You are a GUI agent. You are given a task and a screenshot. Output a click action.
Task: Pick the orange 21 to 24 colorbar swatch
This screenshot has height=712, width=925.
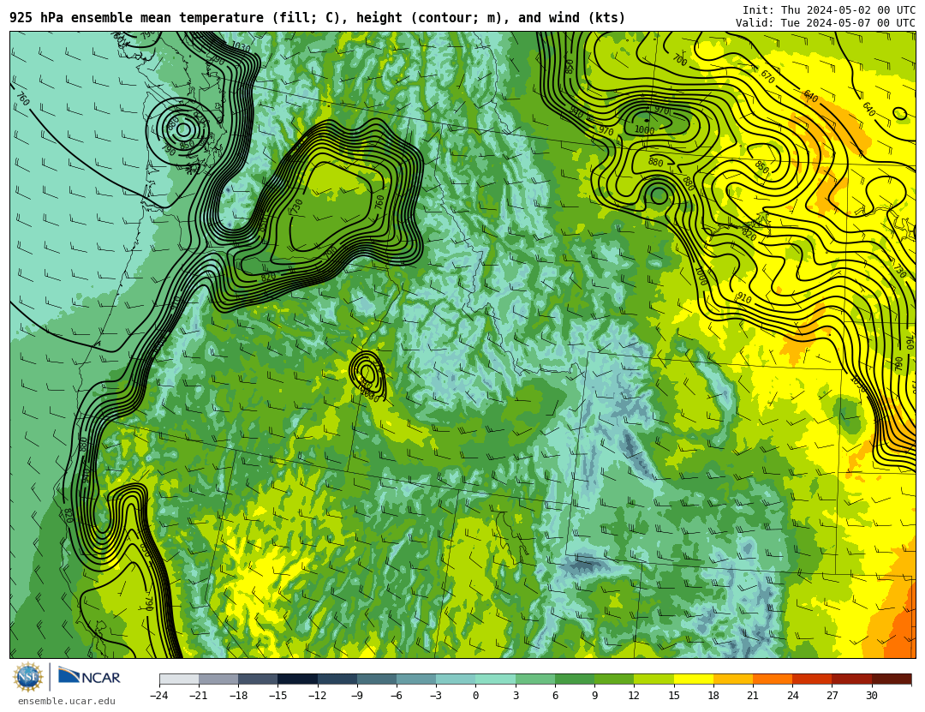click(773, 679)
